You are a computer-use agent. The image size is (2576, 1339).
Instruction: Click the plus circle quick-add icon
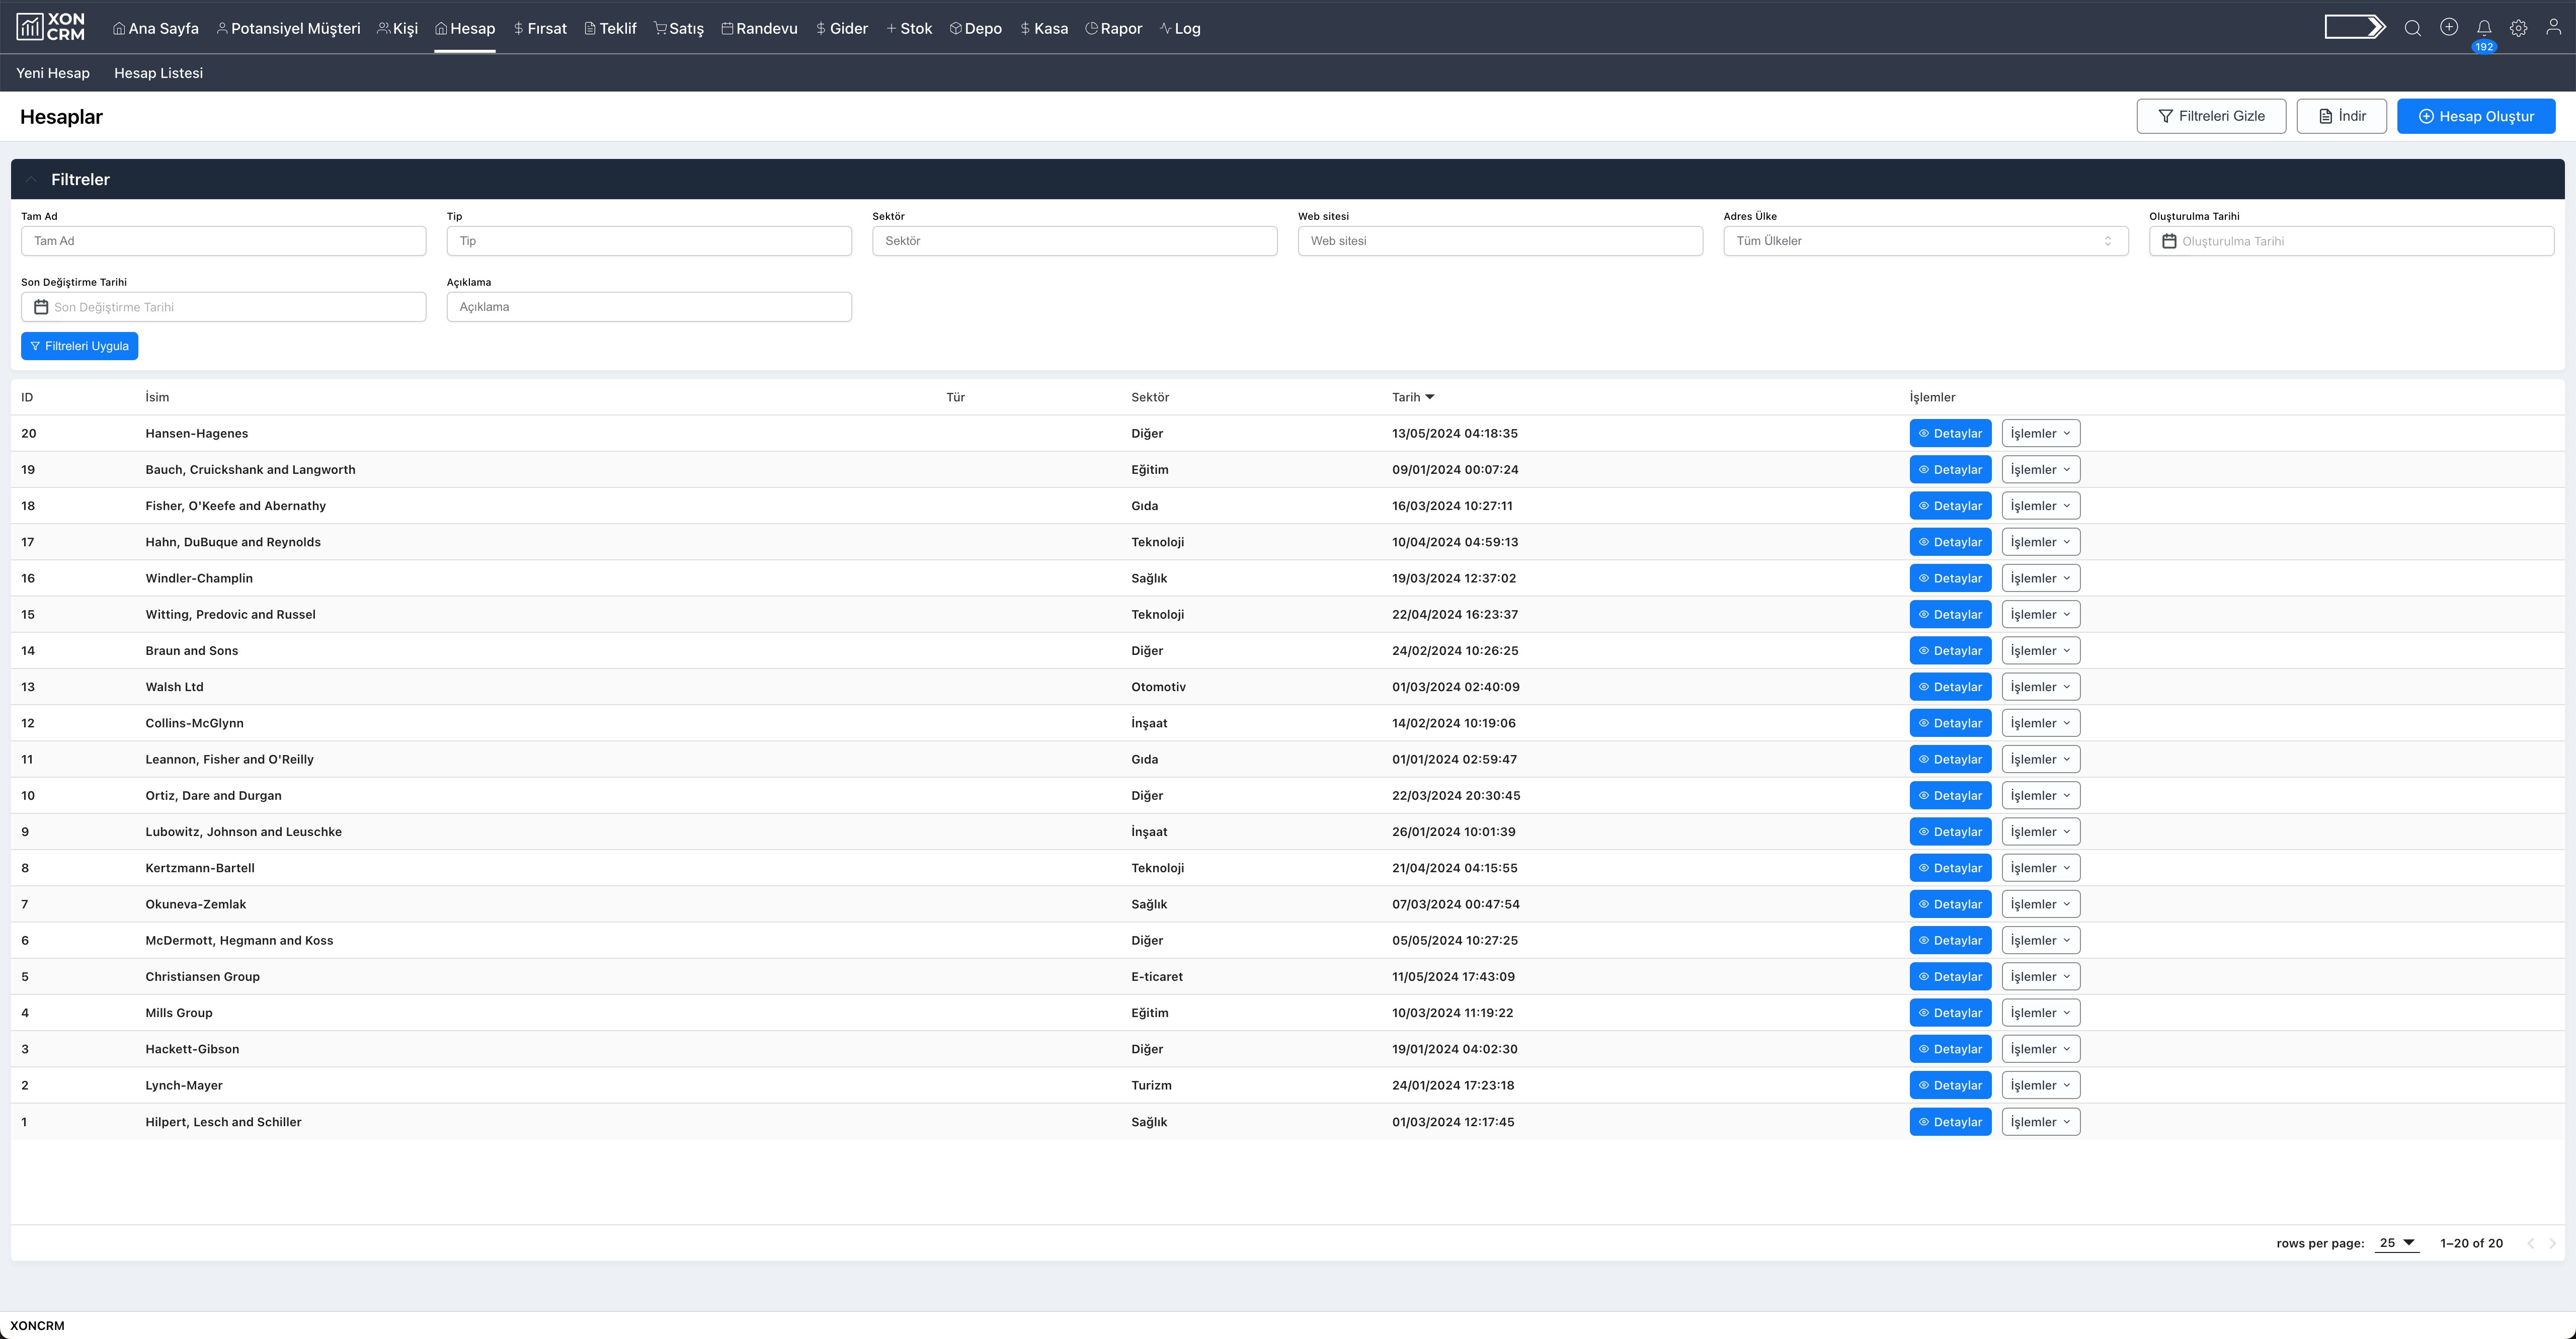pos(2448,27)
